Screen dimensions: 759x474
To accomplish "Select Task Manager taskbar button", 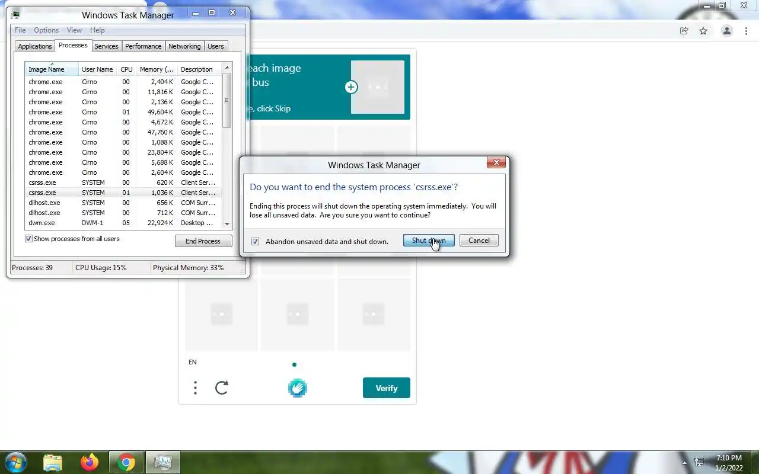I will pyautogui.click(x=162, y=462).
